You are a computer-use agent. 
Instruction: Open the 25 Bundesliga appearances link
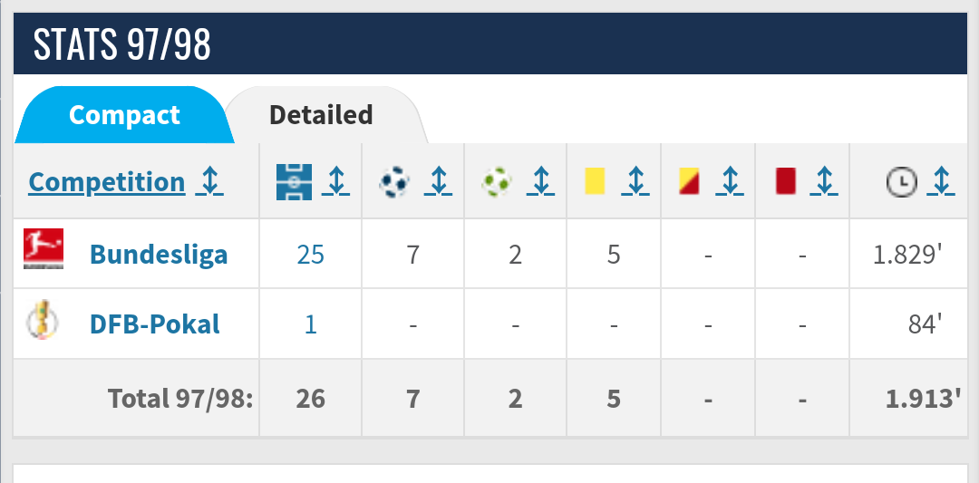click(310, 255)
